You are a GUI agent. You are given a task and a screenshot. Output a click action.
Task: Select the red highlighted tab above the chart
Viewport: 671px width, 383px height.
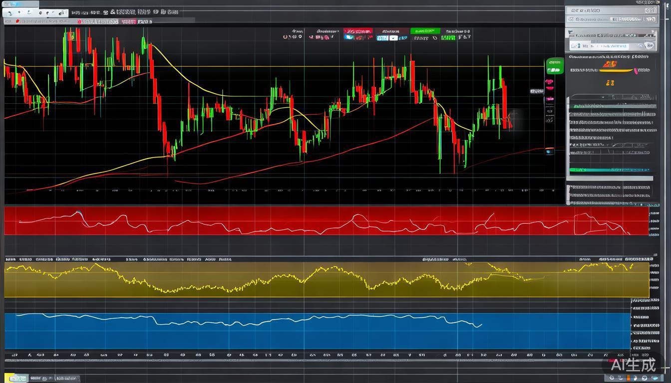pyautogui.click(x=357, y=31)
